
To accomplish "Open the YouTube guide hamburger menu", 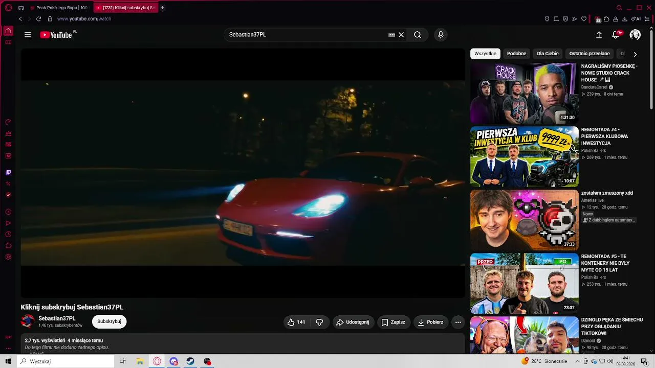I will click(28, 35).
